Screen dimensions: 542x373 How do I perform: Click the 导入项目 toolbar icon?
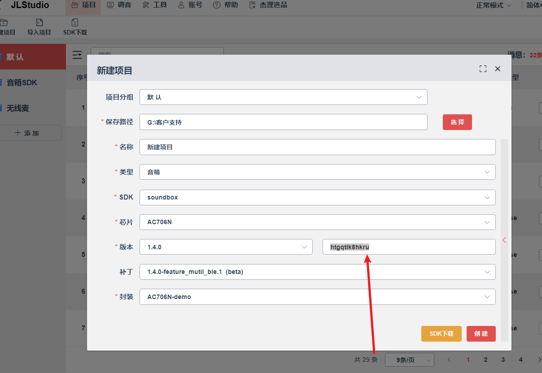[39, 27]
